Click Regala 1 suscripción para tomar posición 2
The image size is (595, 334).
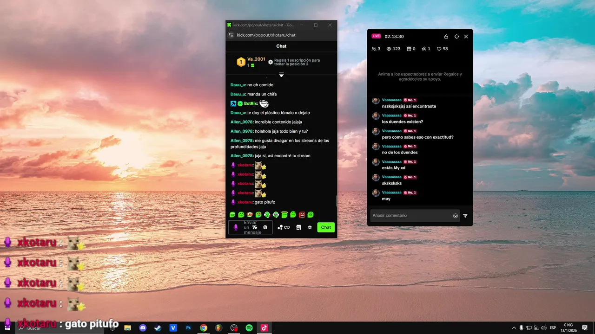pos(297,62)
